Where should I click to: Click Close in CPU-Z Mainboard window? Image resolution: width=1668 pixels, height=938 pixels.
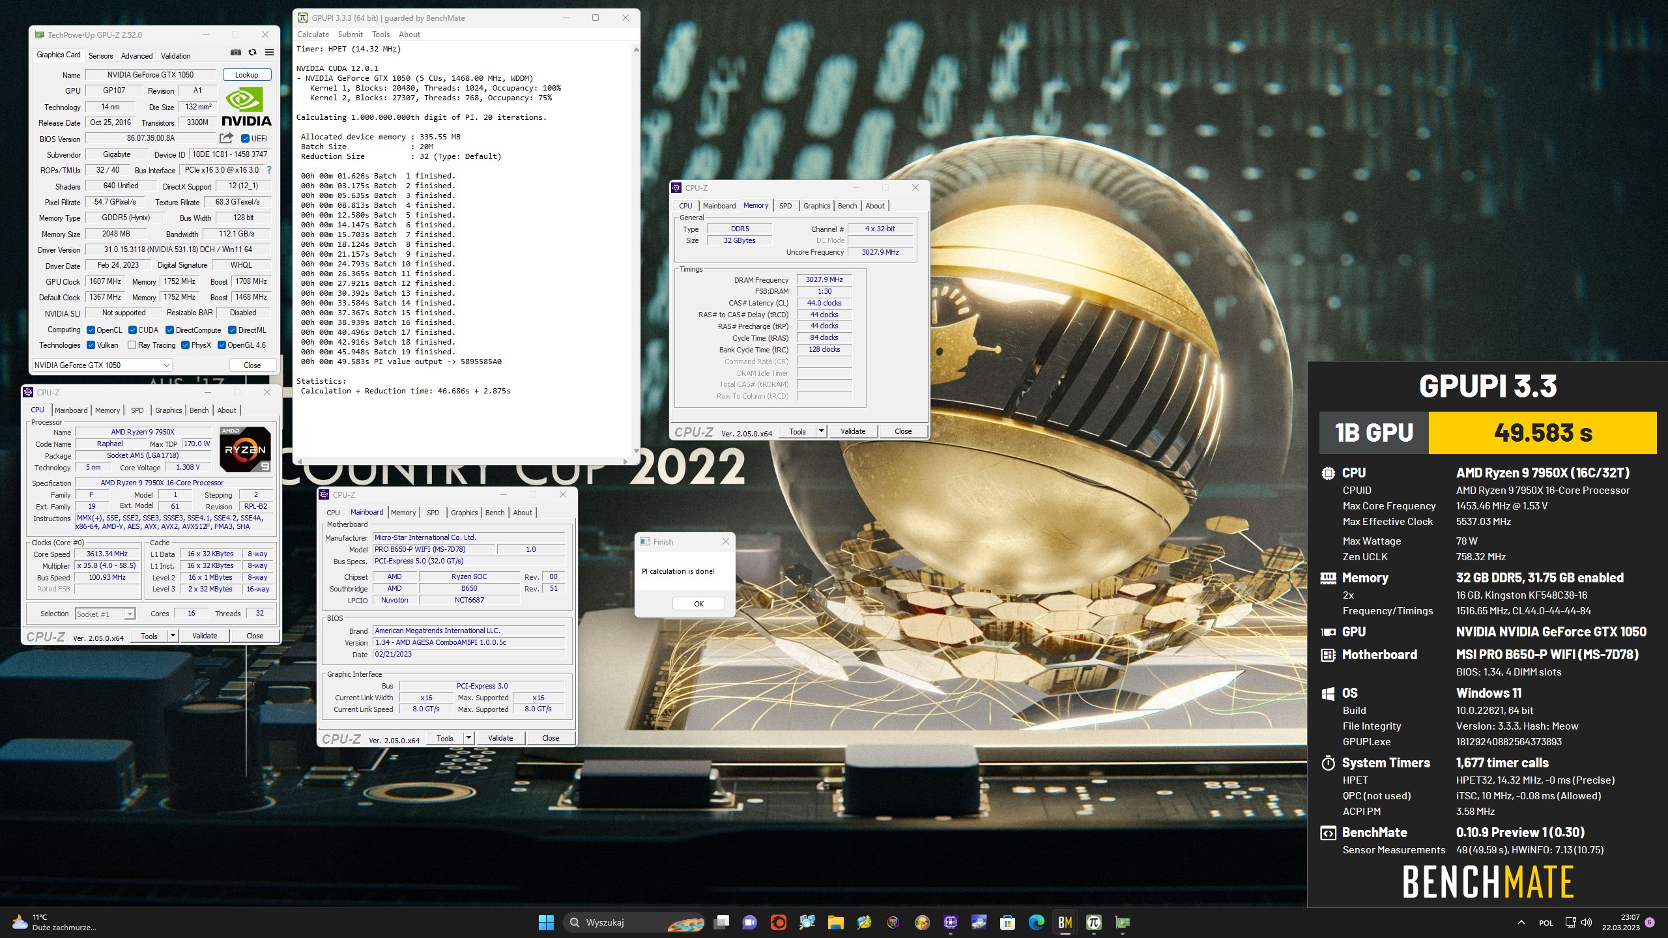[x=551, y=738]
